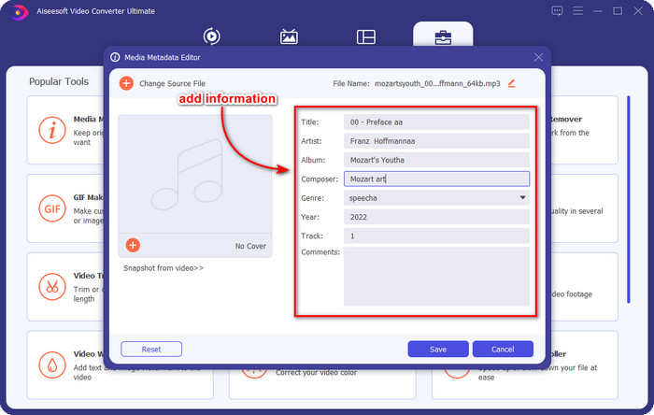Click the Change Source File label
This screenshot has height=415, width=654.
(x=172, y=83)
